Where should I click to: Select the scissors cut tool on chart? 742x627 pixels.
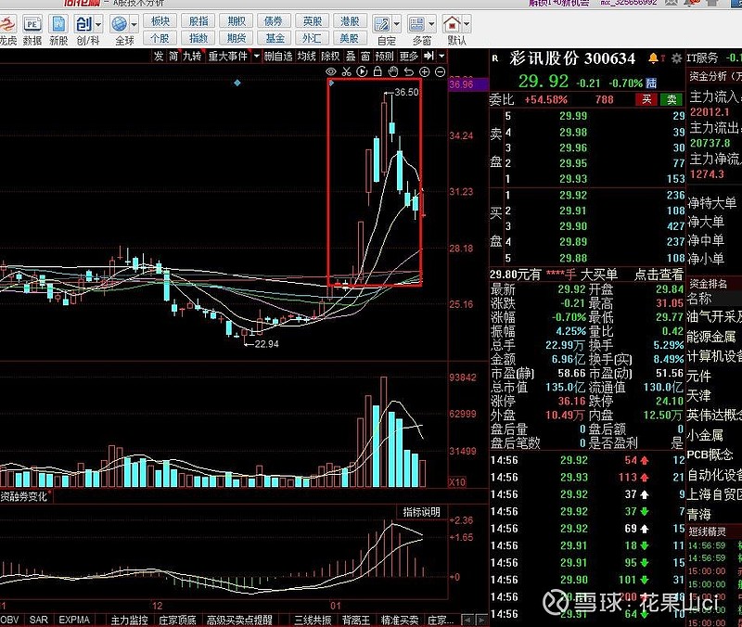pos(346,72)
